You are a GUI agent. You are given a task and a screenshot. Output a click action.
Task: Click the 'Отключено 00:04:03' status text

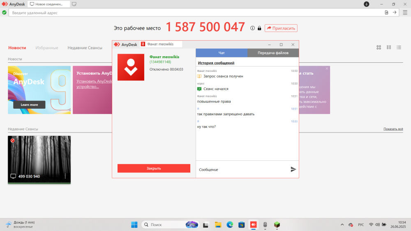pos(166,69)
